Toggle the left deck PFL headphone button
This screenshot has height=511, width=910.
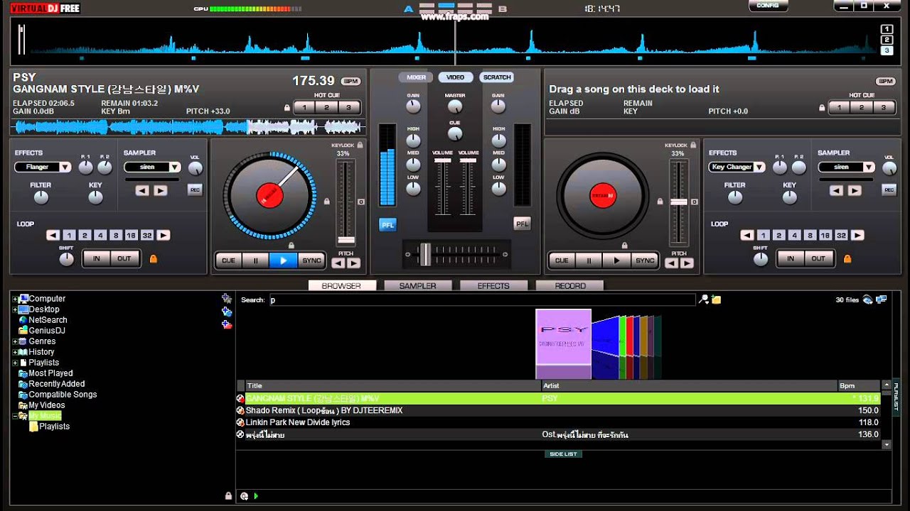tap(387, 224)
